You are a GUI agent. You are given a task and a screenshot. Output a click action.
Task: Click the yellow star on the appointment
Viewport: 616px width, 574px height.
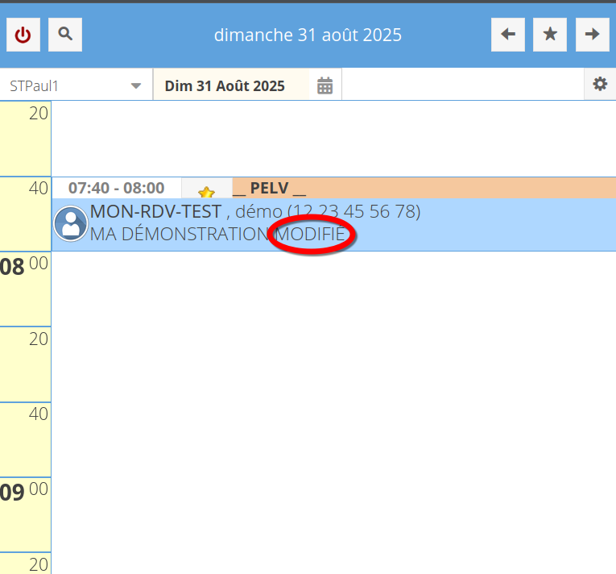[x=207, y=192]
